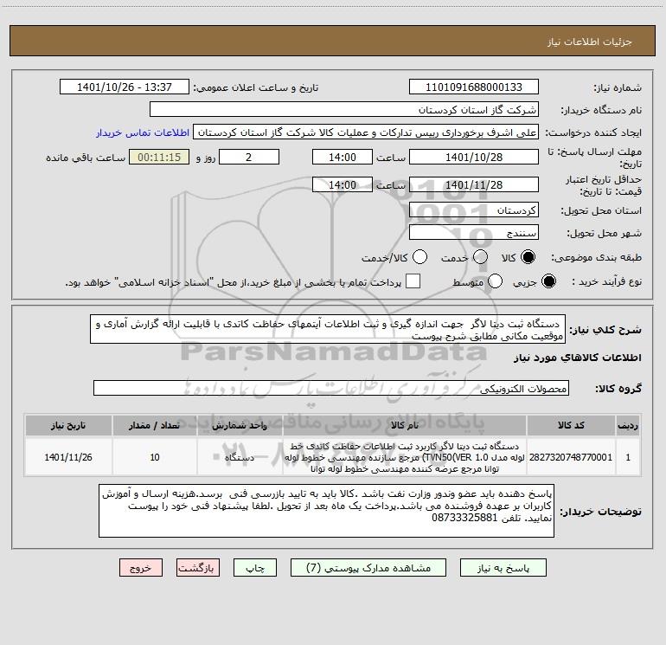Click the delivery city field سنندج
This screenshot has height=645, width=666.
click(474, 233)
